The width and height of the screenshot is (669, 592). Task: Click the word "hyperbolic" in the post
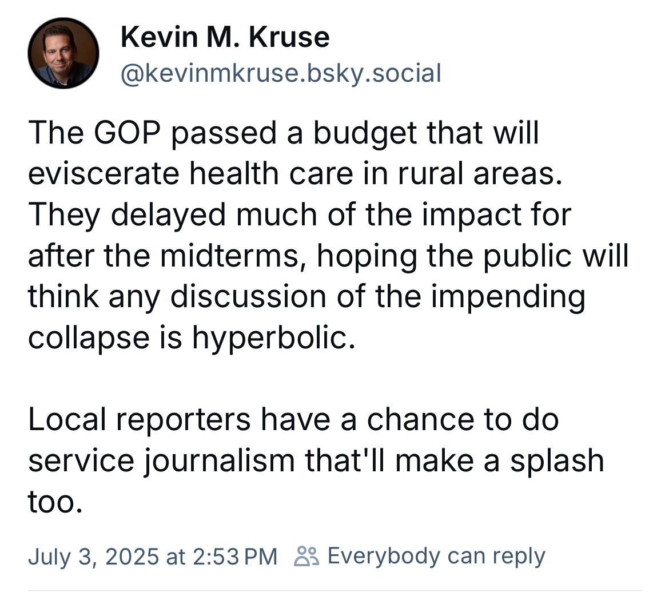(269, 338)
